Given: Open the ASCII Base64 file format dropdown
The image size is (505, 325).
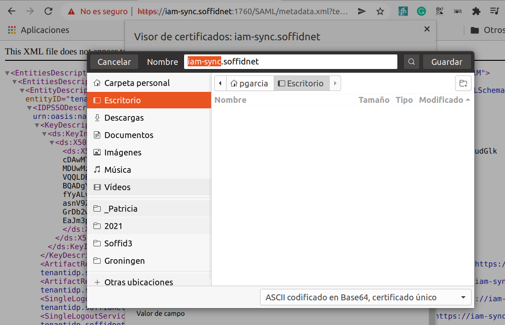Looking at the screenshot, I should 365,298.
